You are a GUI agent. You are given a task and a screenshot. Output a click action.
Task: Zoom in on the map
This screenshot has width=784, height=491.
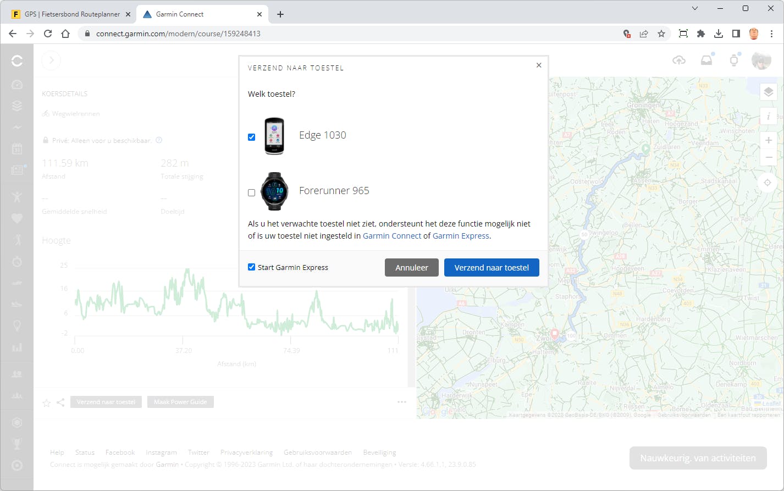tap(769, 140)
